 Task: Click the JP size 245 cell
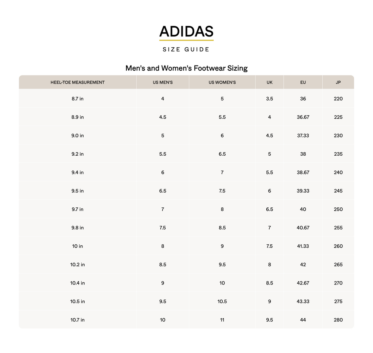[x=338, y=191]
